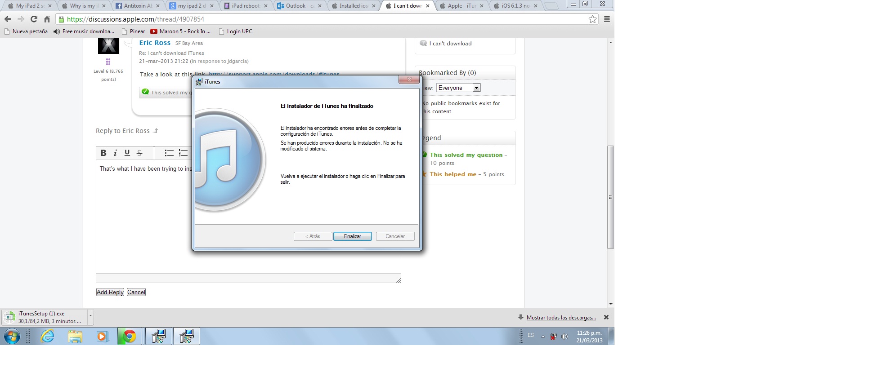Image resolution: width=878 pixels, height=381 pixels.
Task: Open Windows Explorer folder on taskbar
Action: pyautogui.click(x=75, y=336)
